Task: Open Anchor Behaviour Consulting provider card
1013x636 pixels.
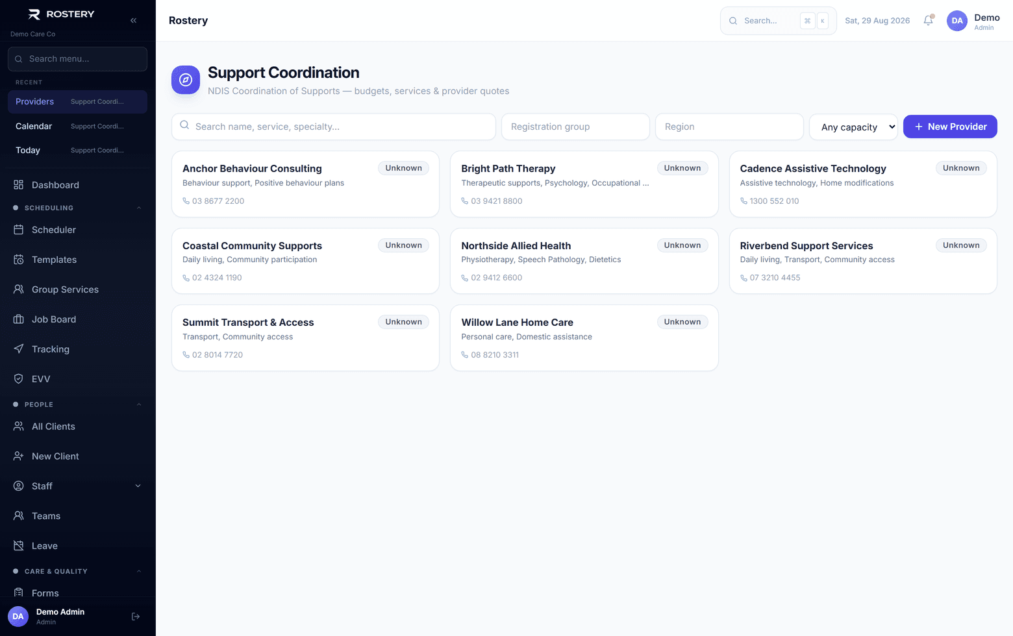Action: 305,184
